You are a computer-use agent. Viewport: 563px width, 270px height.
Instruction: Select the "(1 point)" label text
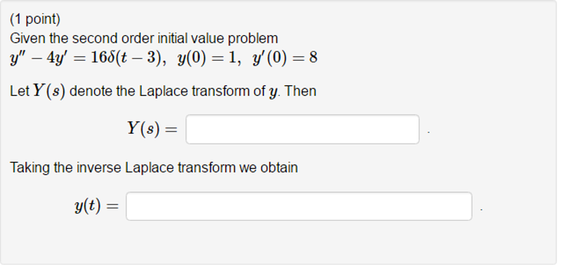pos(35,19)
